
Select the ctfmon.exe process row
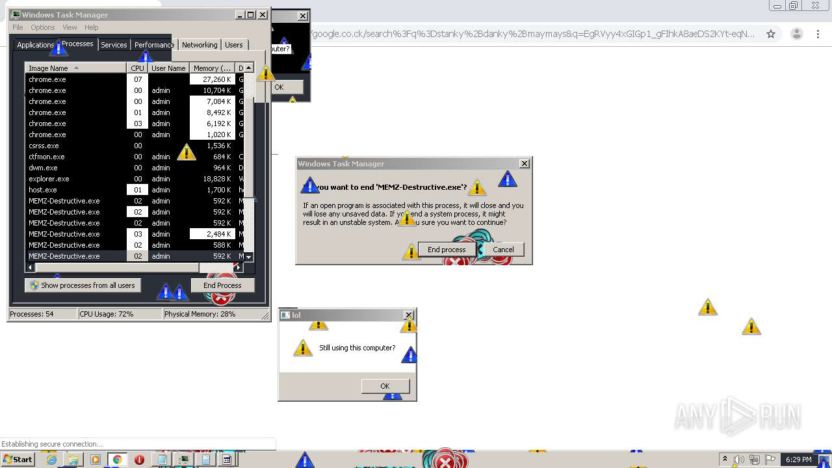[x=135, y=157]
